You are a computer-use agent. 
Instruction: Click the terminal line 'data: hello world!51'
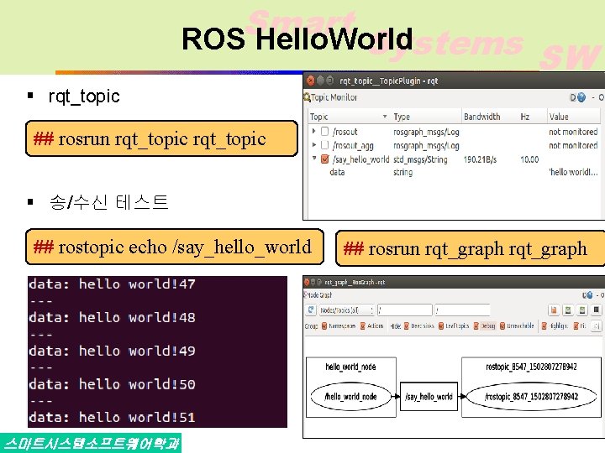[x=112, y=417]
